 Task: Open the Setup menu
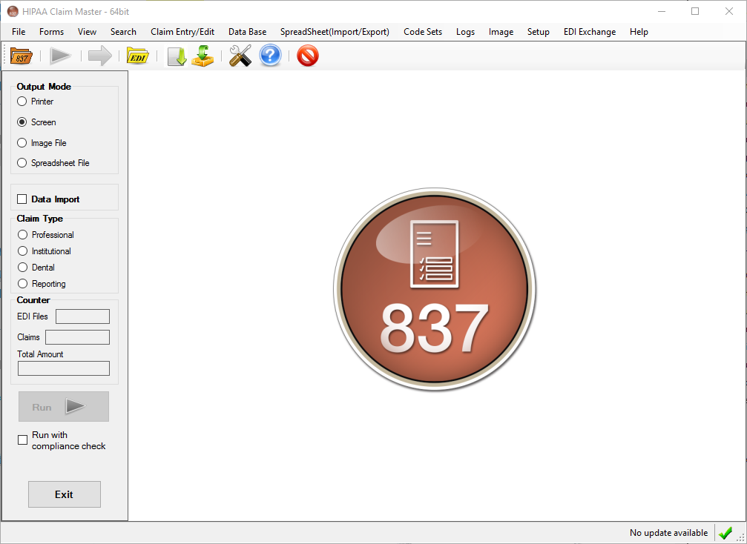pos(539,32)
